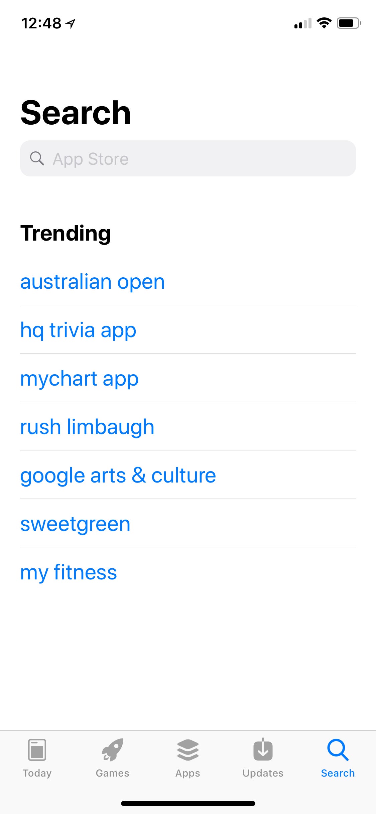Tap the magnifying glass in search field
376x814 pixels.
tap(37, 158)
